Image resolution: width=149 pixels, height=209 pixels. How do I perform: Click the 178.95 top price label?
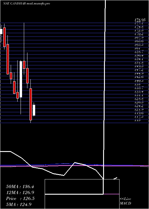(x=140, y=20)
